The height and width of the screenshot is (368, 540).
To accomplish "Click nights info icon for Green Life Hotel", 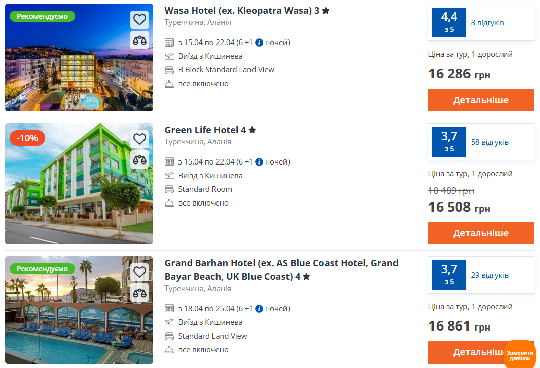I will pyautogui.click(x=259, y=162).
